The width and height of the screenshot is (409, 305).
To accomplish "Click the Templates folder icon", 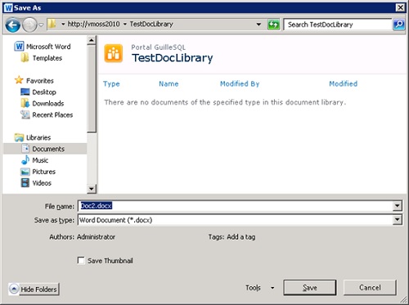I will pos(25,58).
